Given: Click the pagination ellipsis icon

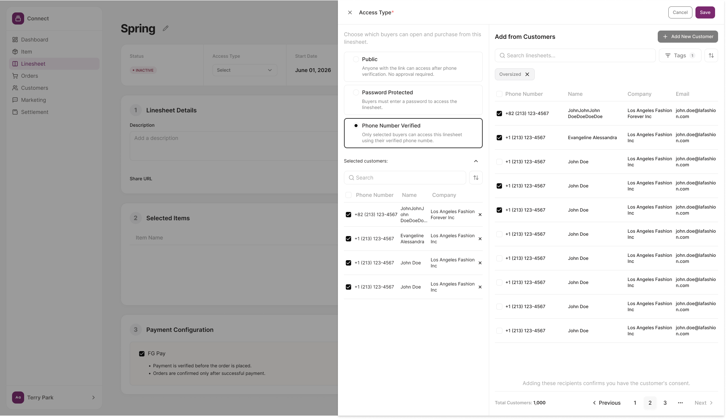Looking at the screenshot, I should [680, 403].
